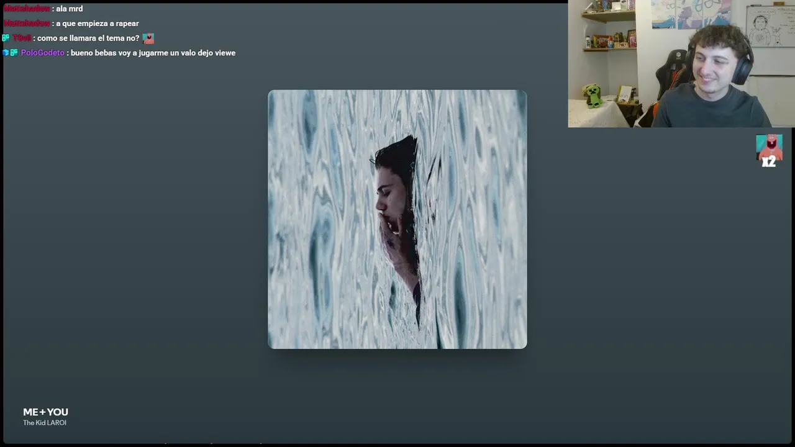
Task: Click the ME + YOU album cover artwork
Action: click(x=397, y=219)
